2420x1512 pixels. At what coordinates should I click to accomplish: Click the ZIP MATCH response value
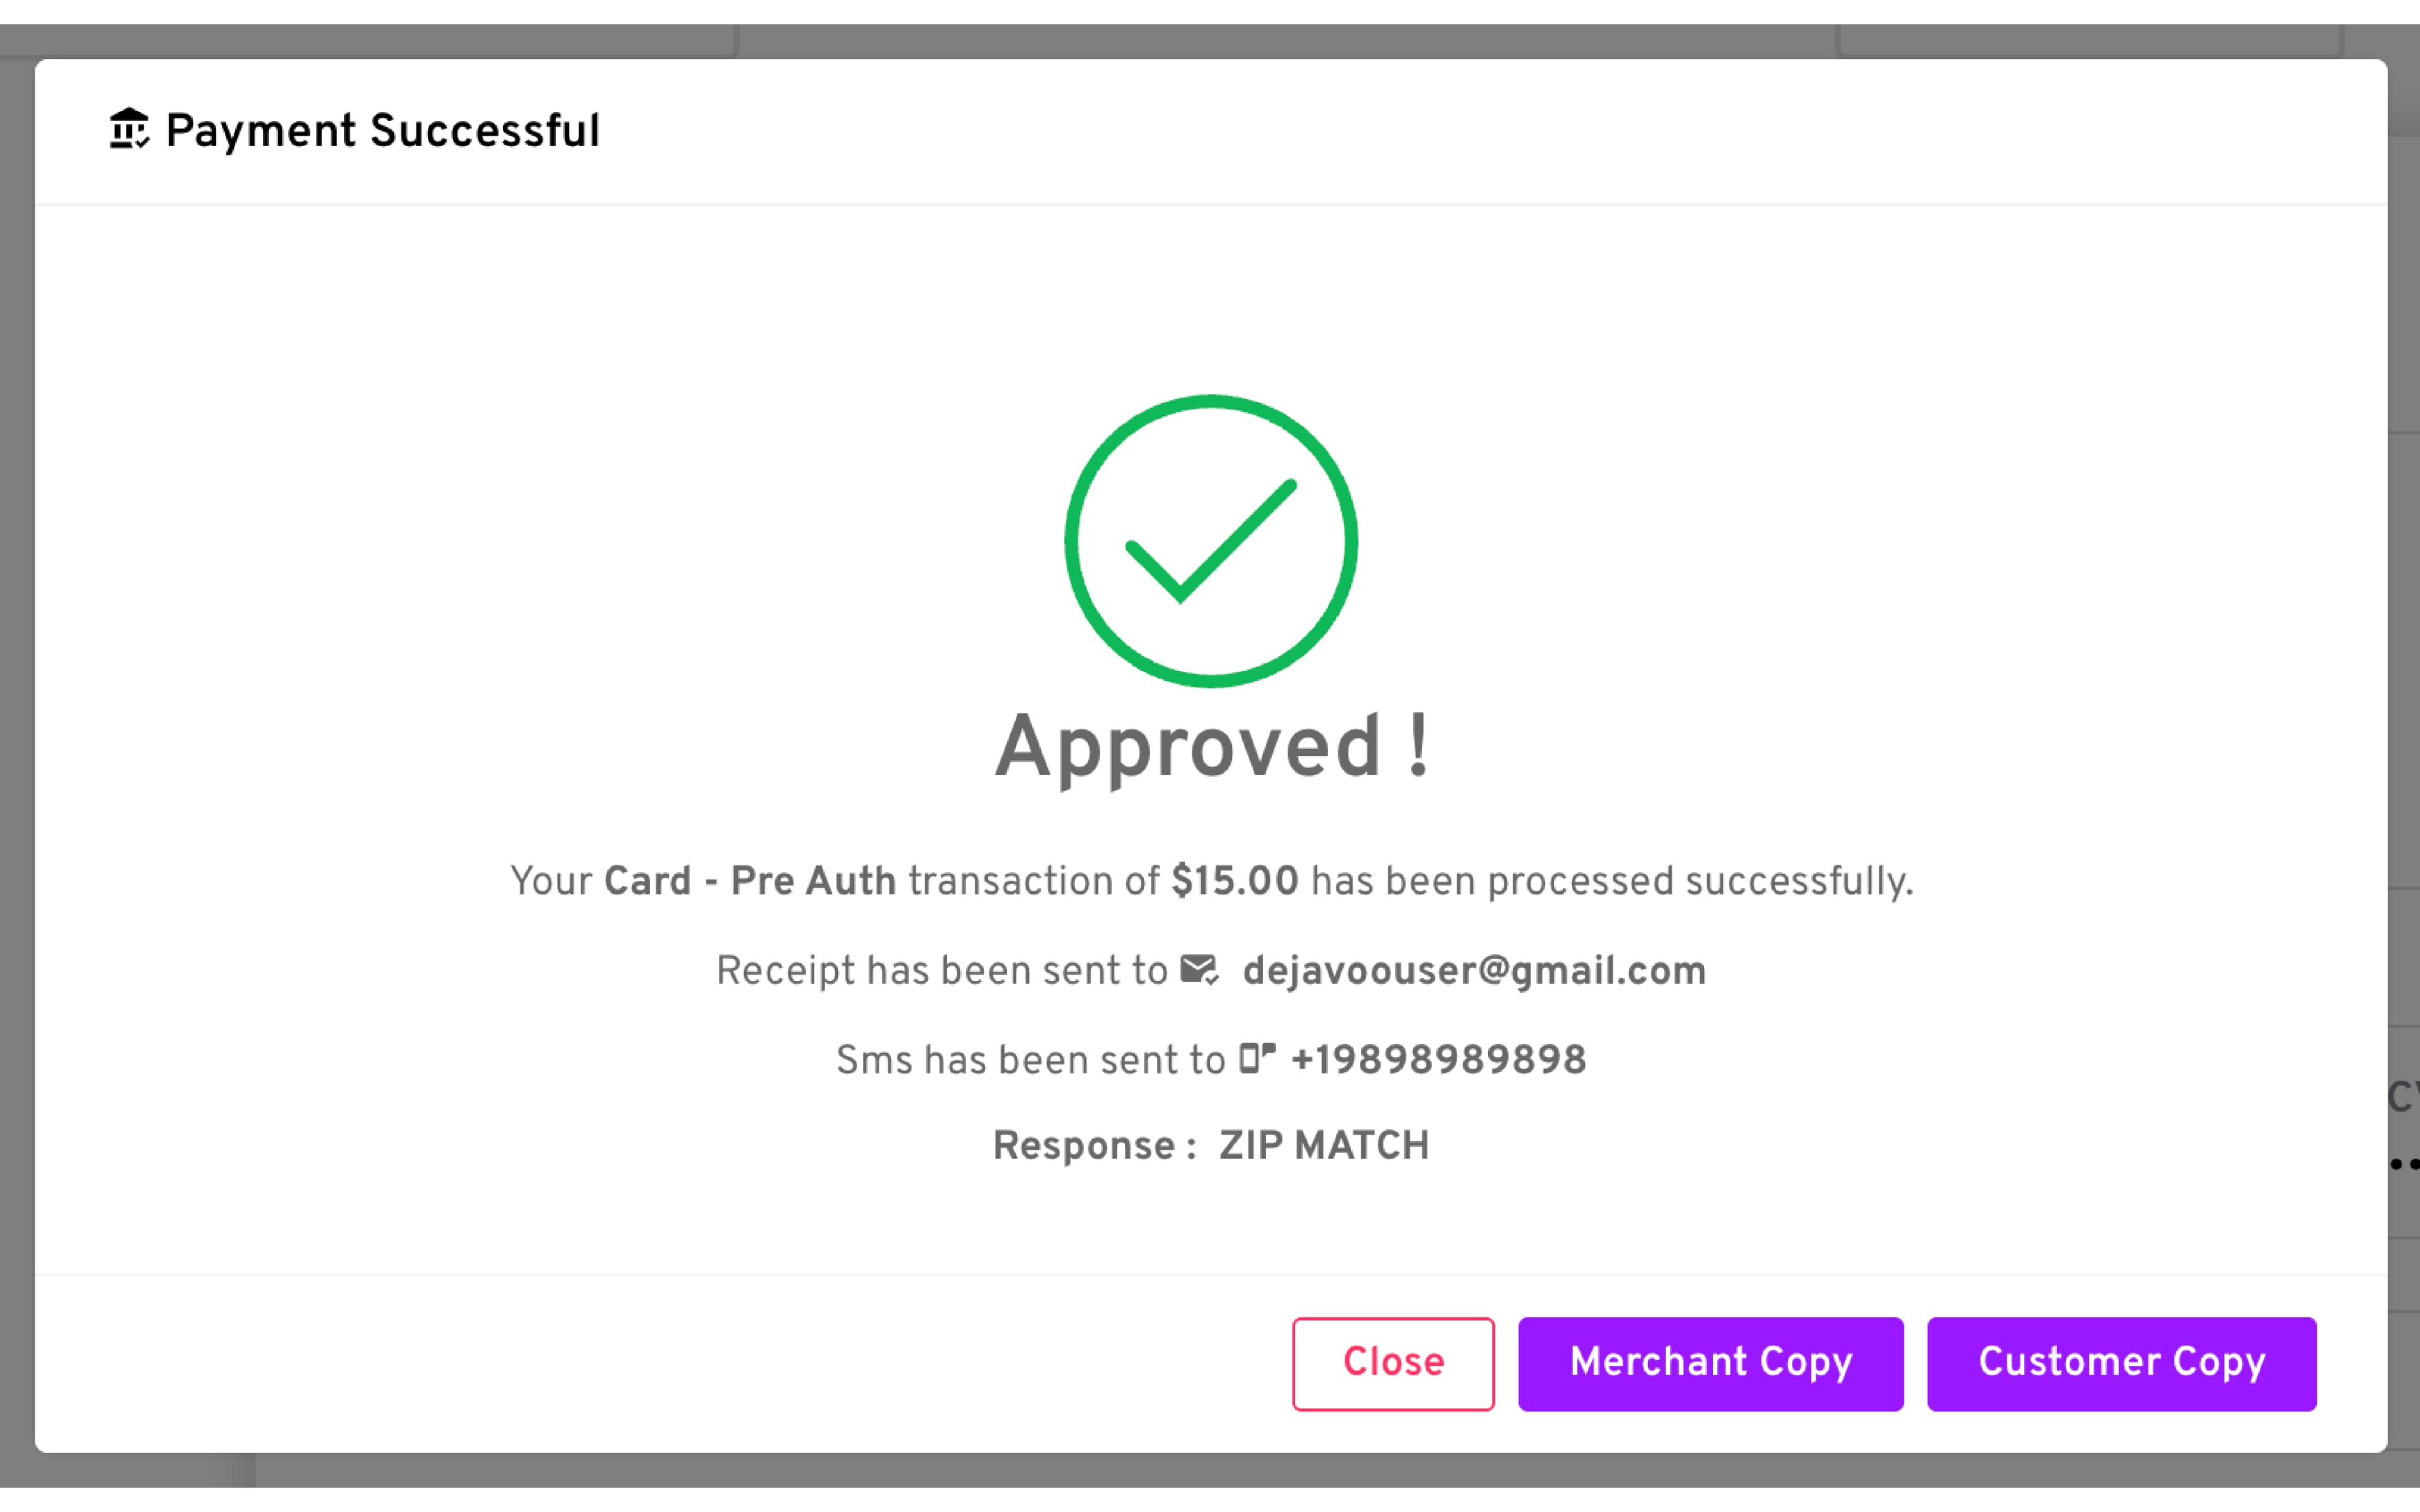[x=1324, y=1145]
